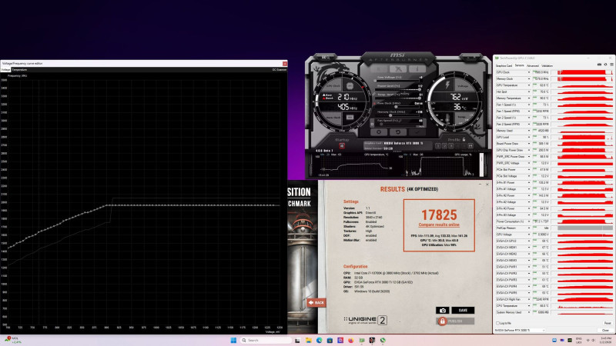This screenshot has width=616, height=346.
Task: Click GPU-Z screenshot camera icon
Action: (x=599, y=65)
